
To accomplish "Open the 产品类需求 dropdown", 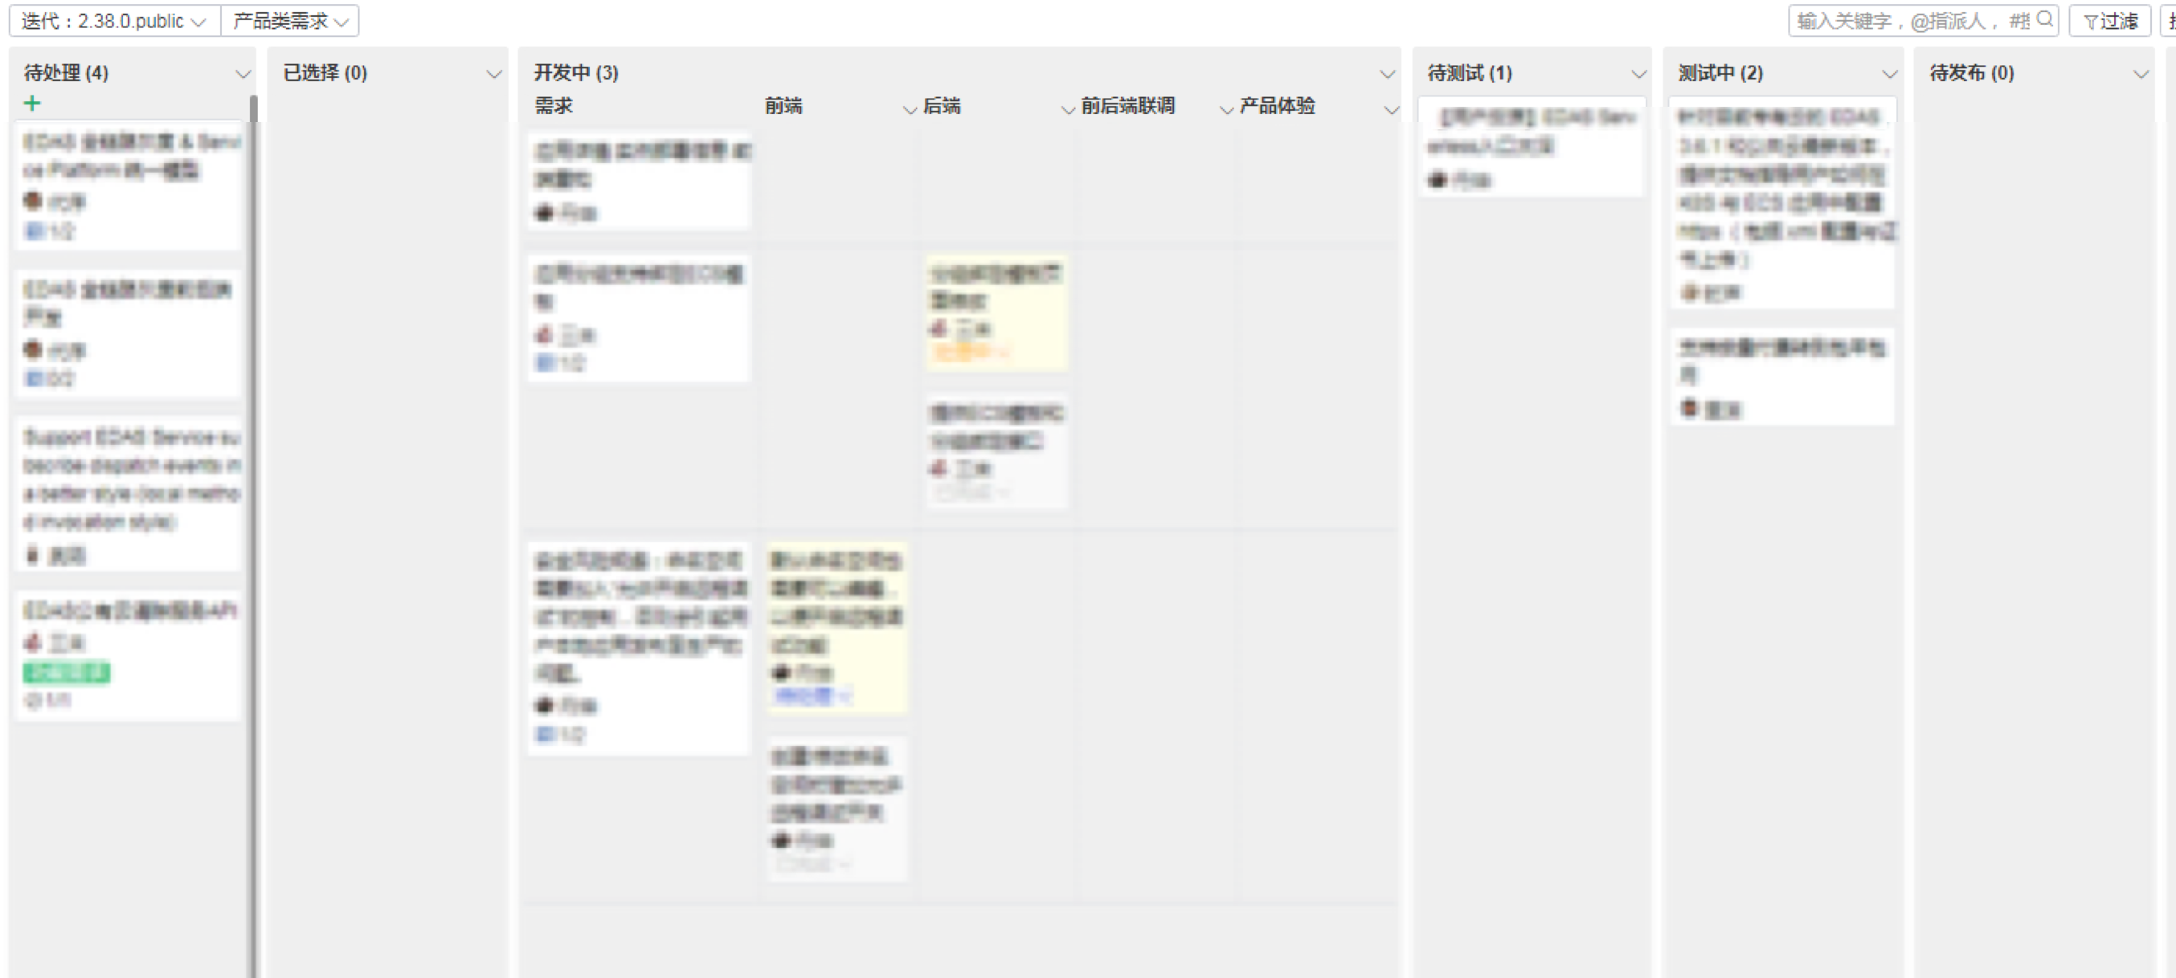I will tap(290, 21).
